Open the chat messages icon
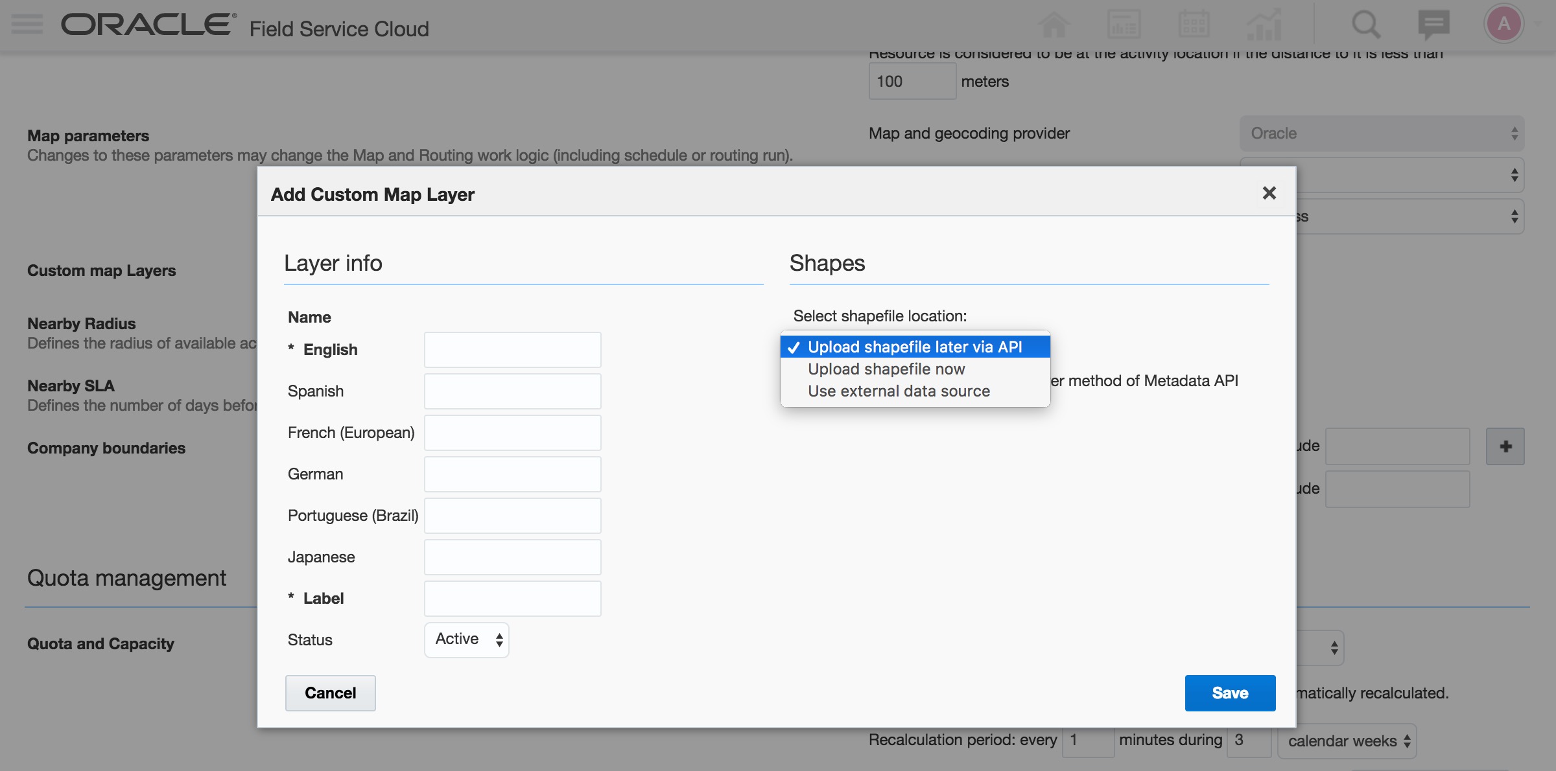This screenshot has height=771, width=1556. point(1433,25)
